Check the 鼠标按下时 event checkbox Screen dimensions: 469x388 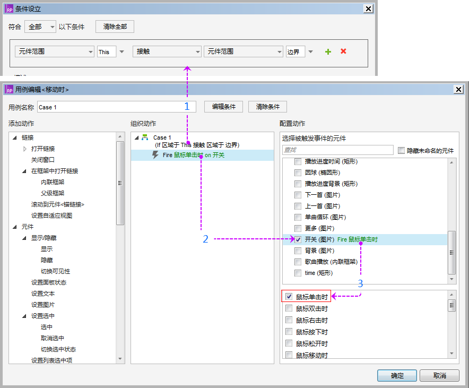tap(289, 331)
